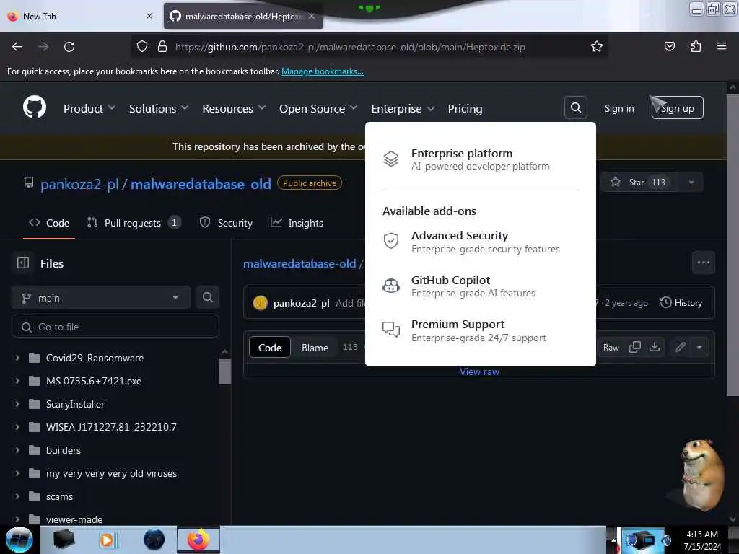739x554 pixels.
Task: Click the pankoza2-pl avatar
Action: tap(260, 303)
